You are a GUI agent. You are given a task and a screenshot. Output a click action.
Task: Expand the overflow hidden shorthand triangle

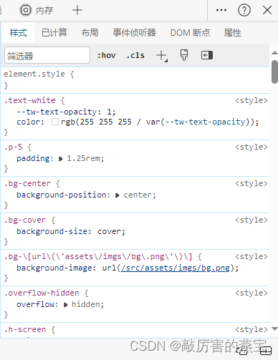coord(66,305)
